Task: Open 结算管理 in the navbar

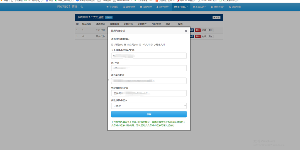Action: 146,7
